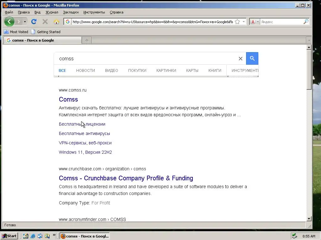Switch to the КНИГИ results tab

(215, 70)
